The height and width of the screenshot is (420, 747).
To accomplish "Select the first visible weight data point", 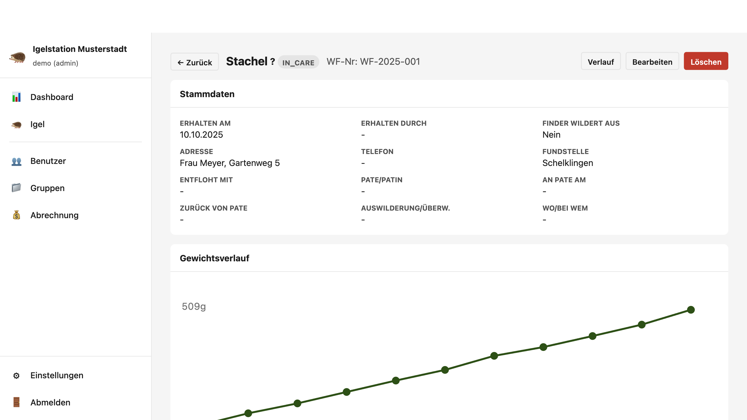I will [248, 413].
